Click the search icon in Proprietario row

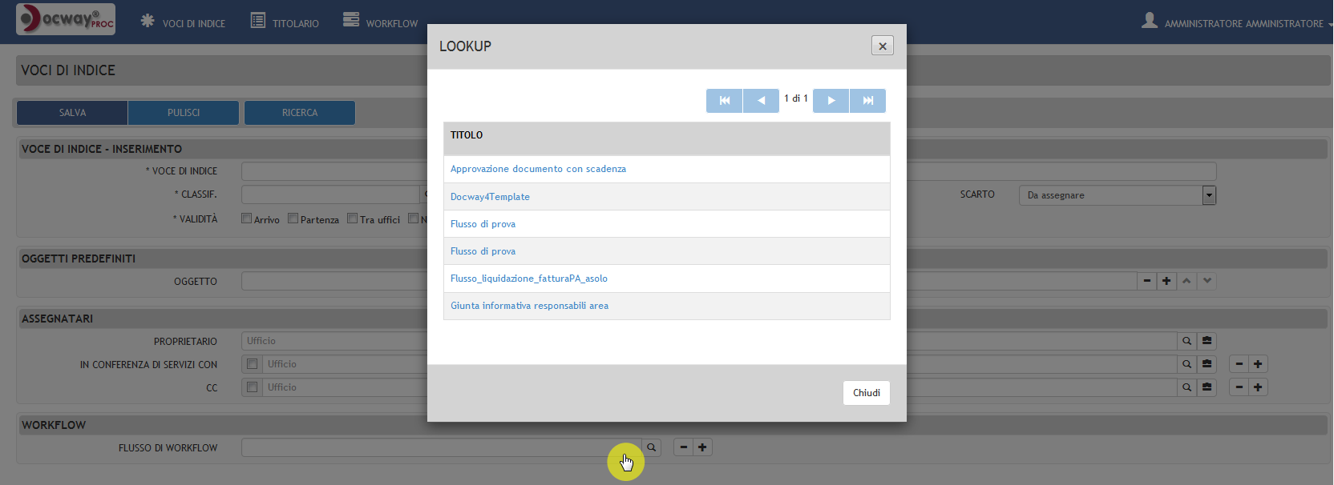pos(1186,341)
